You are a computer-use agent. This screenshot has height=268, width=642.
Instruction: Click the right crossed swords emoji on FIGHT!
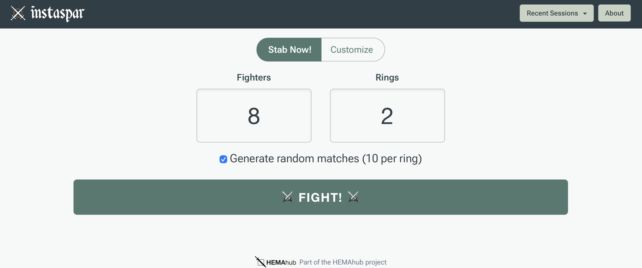click(353, 197)
